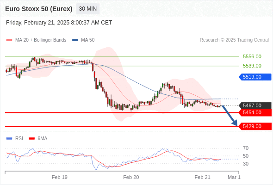Click the MA 50 legend label
The height and width of the screenshot is (185, 273).
coord(88,40)
